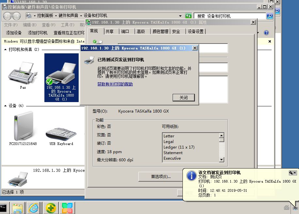The width and height of the screenshot is (299, 214).
Task: Open the 工具(T) menu
Action: click(x=68, y=25)
